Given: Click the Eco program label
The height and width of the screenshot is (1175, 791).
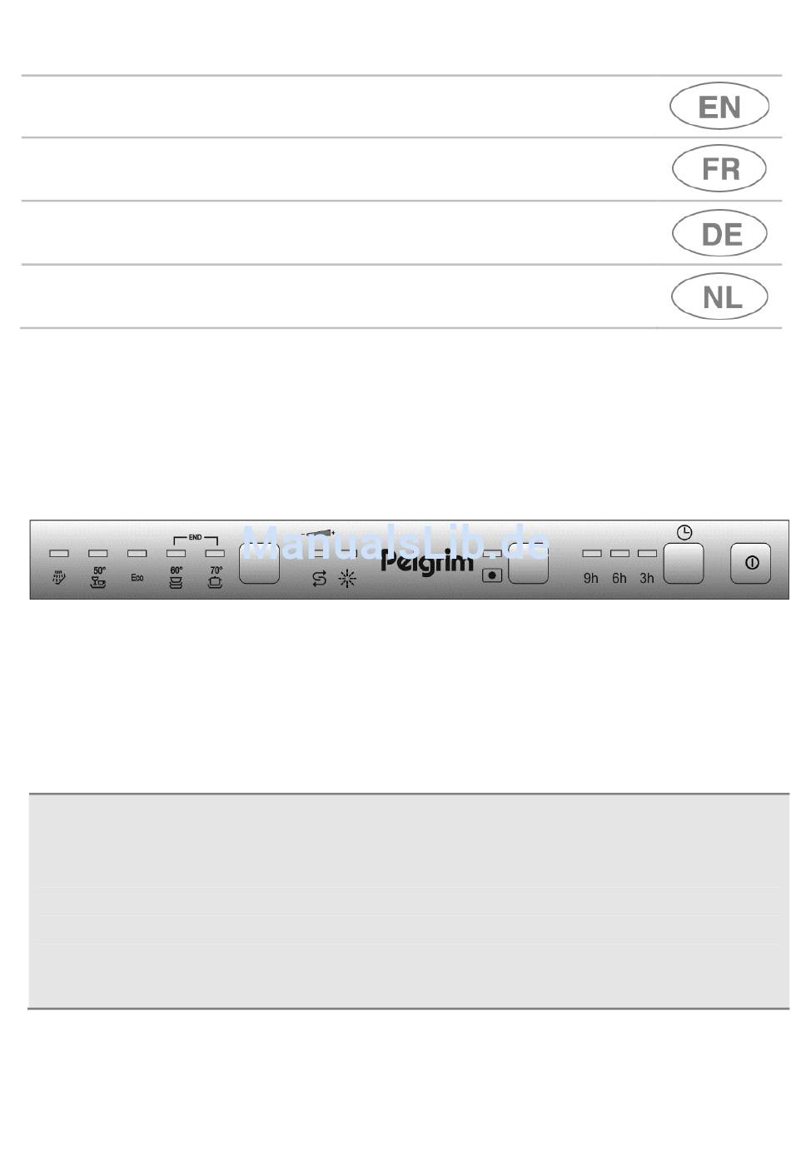Looking at the screenshot, I should (137, 577).
